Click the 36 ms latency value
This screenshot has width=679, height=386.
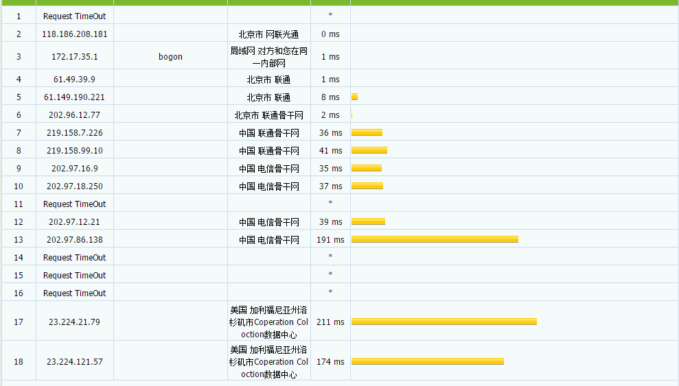[330, 133]
